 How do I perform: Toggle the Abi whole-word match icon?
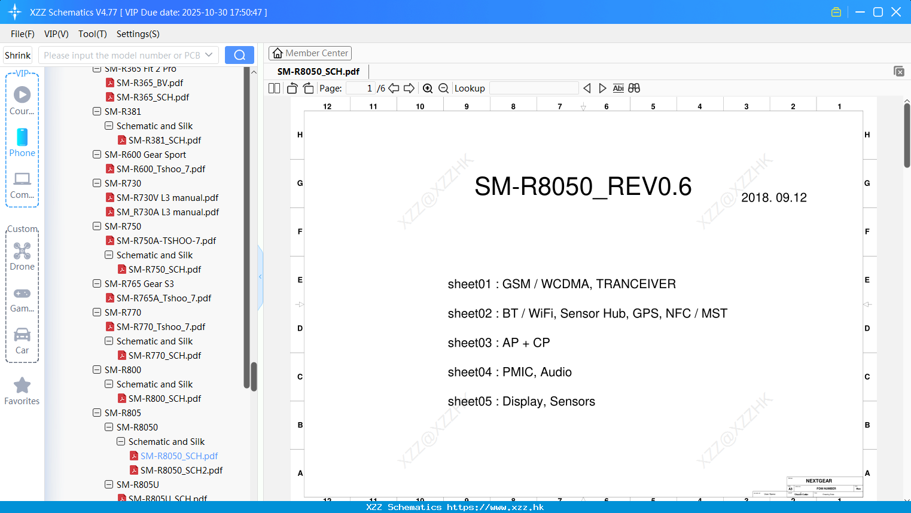click(x=618, y=88)
